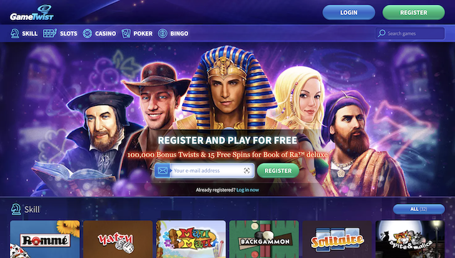455x258 pixels.
Task: Select the BINGO menu item
Action: pos(173,34)
